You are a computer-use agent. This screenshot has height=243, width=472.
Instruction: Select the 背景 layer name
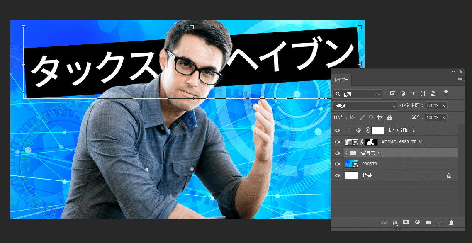point(367,175)
